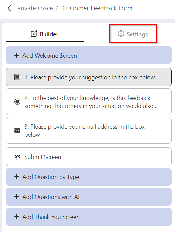Image resolution: width=175 pixels, height=232 pixels.
Task: Click the radio icon on question 2
Action: point(17,102)
